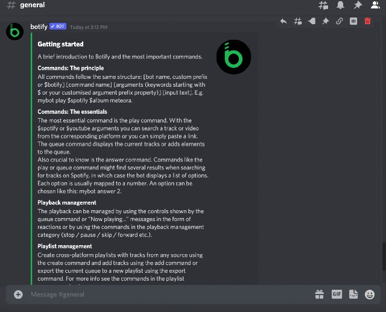Click the plus attachment button
The height and width of the screenshot is (312, 386).
tap(18, 295)
